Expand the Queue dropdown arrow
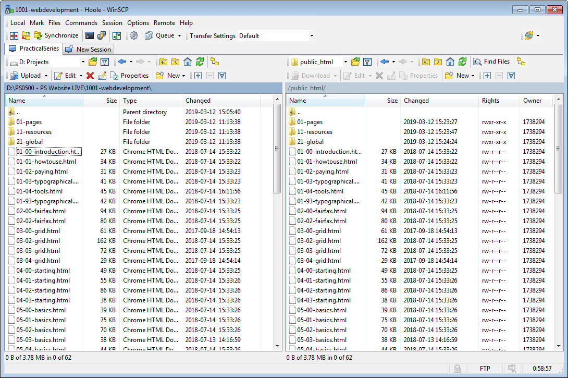 point(179,35)
